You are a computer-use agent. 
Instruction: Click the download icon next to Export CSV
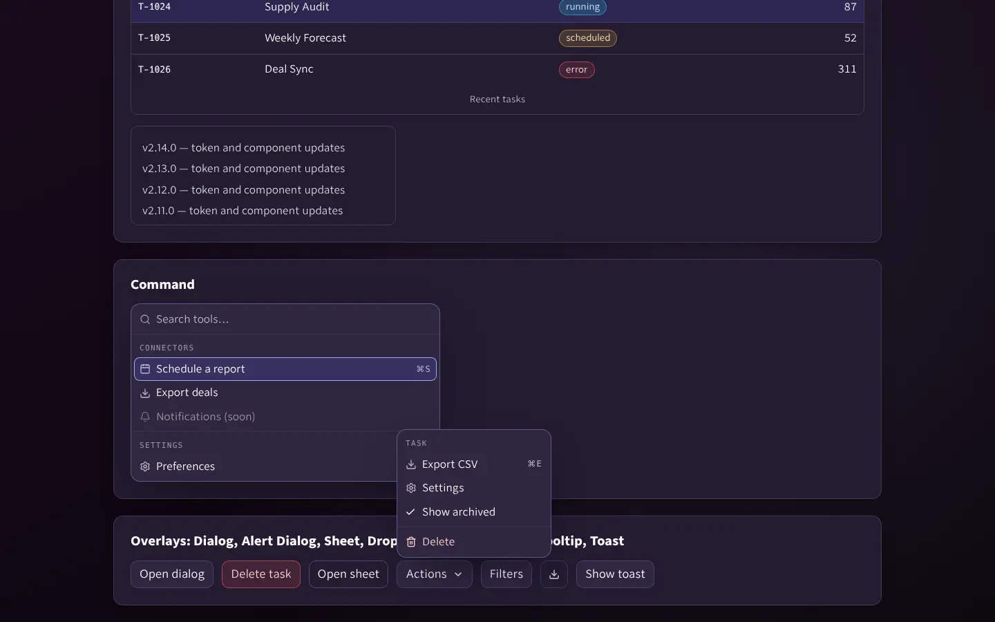point(411,464)
